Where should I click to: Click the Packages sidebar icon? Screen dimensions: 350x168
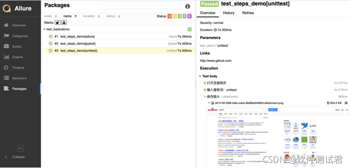6,89
